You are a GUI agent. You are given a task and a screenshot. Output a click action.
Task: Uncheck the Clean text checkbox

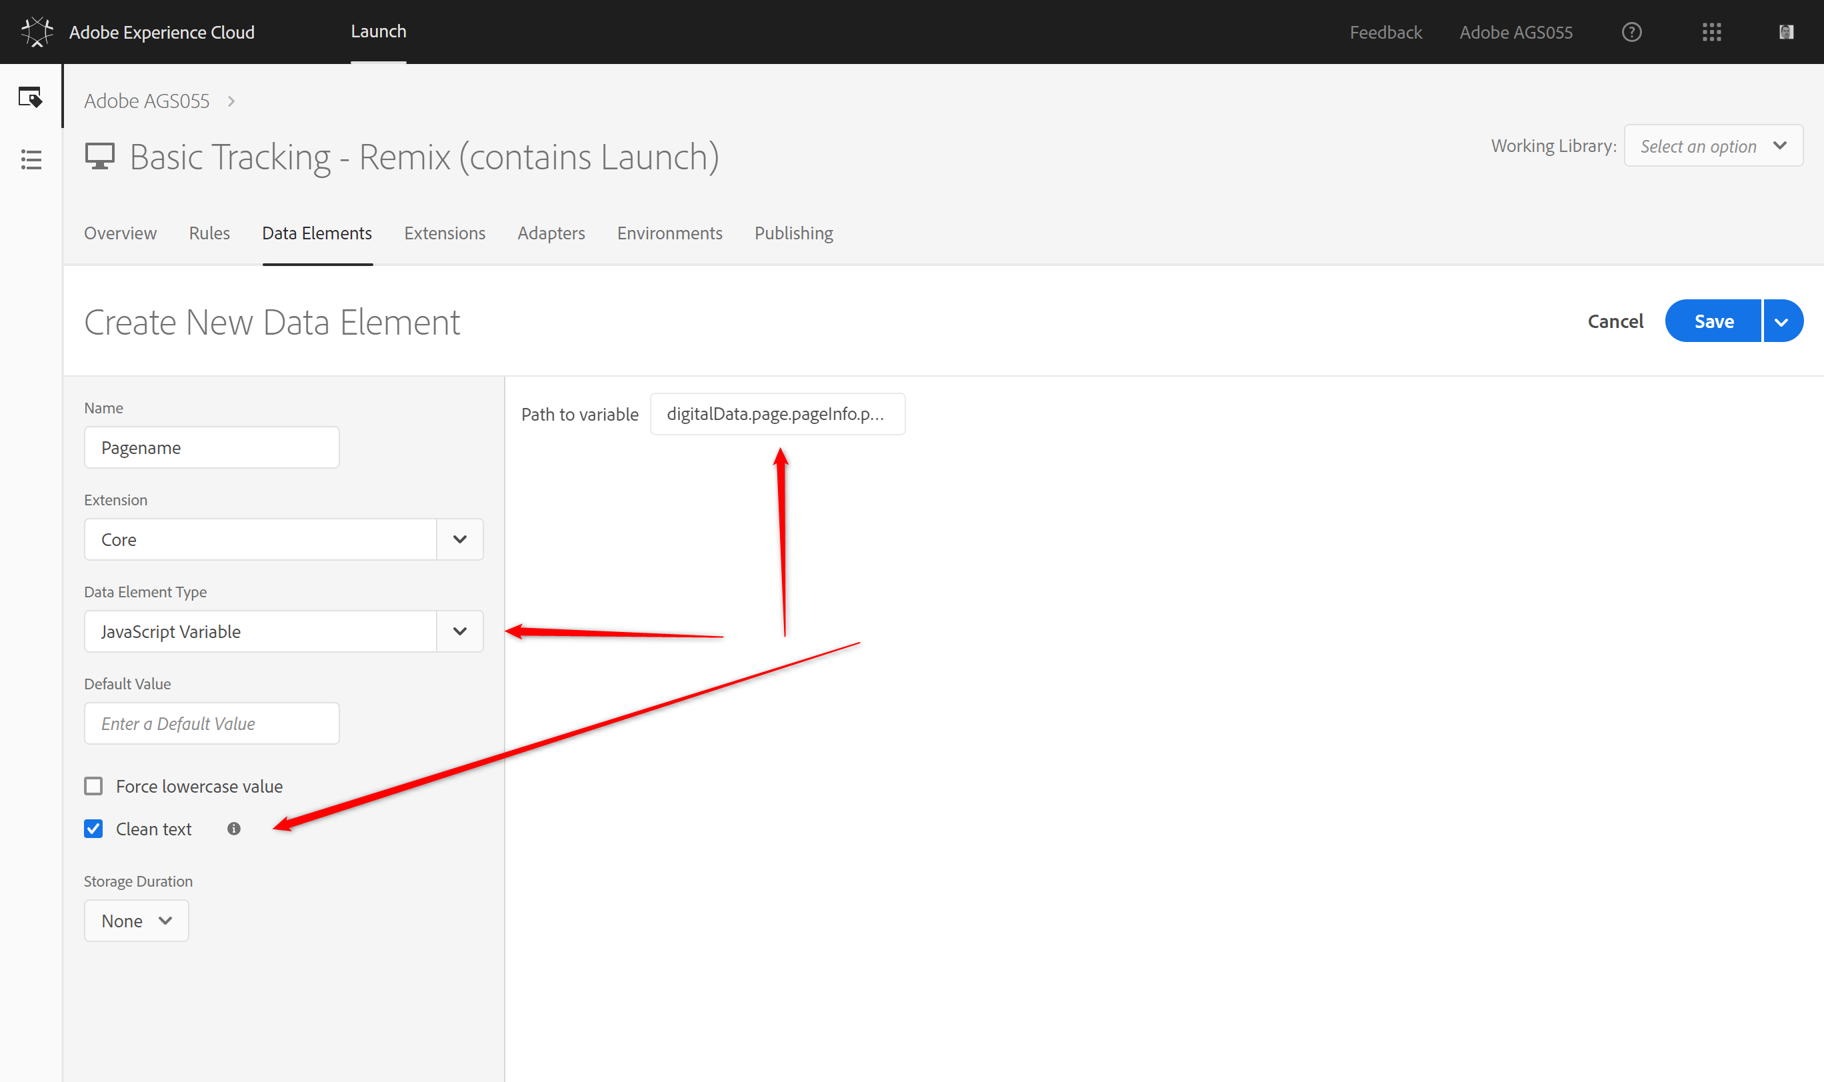[x=93, y=828]
